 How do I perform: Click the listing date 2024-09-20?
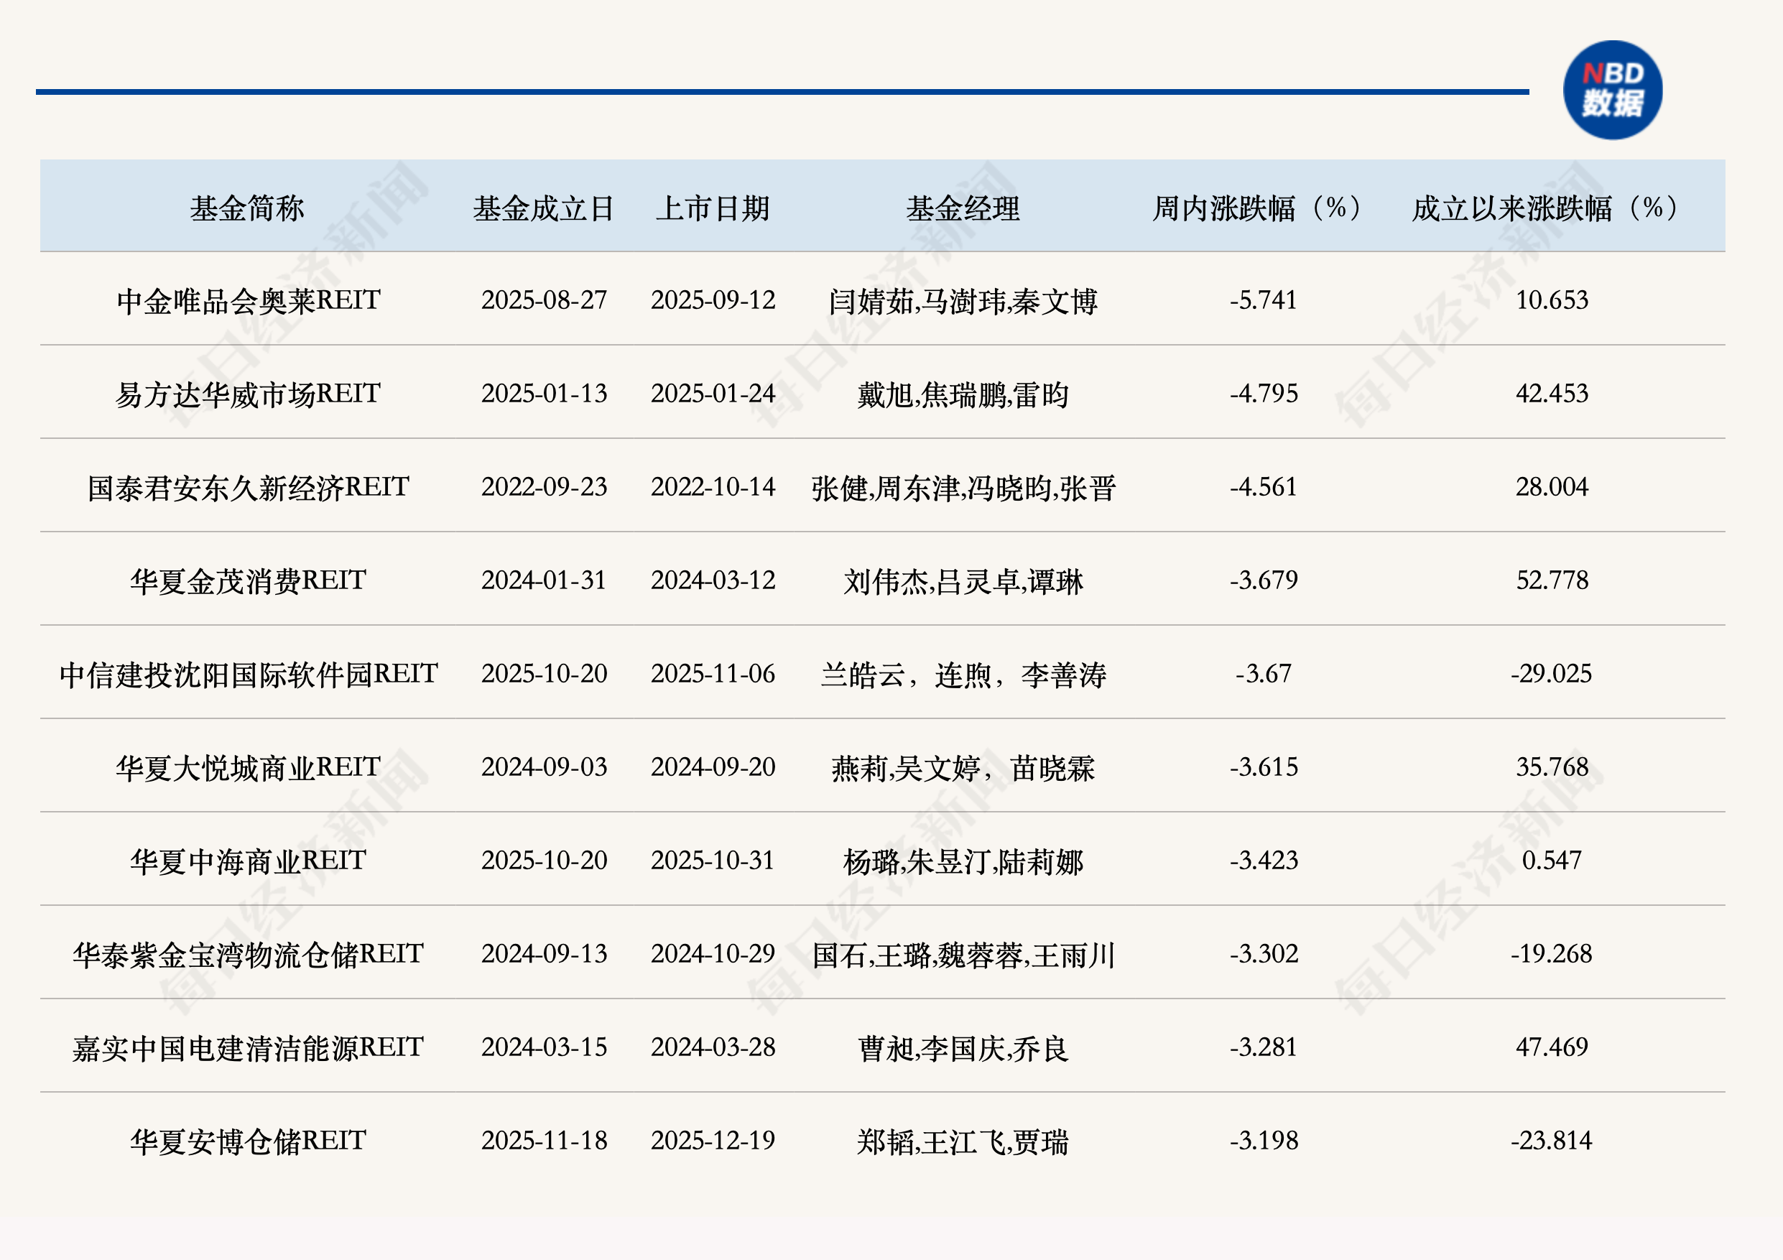[x=713, y=767]
